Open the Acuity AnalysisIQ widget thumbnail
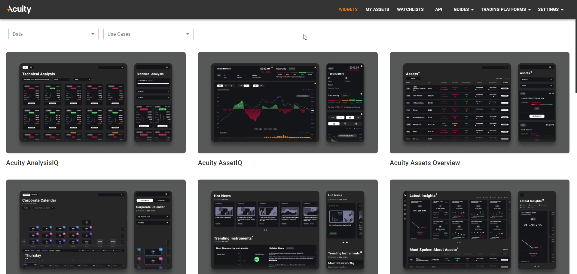 tap(96, 103)
